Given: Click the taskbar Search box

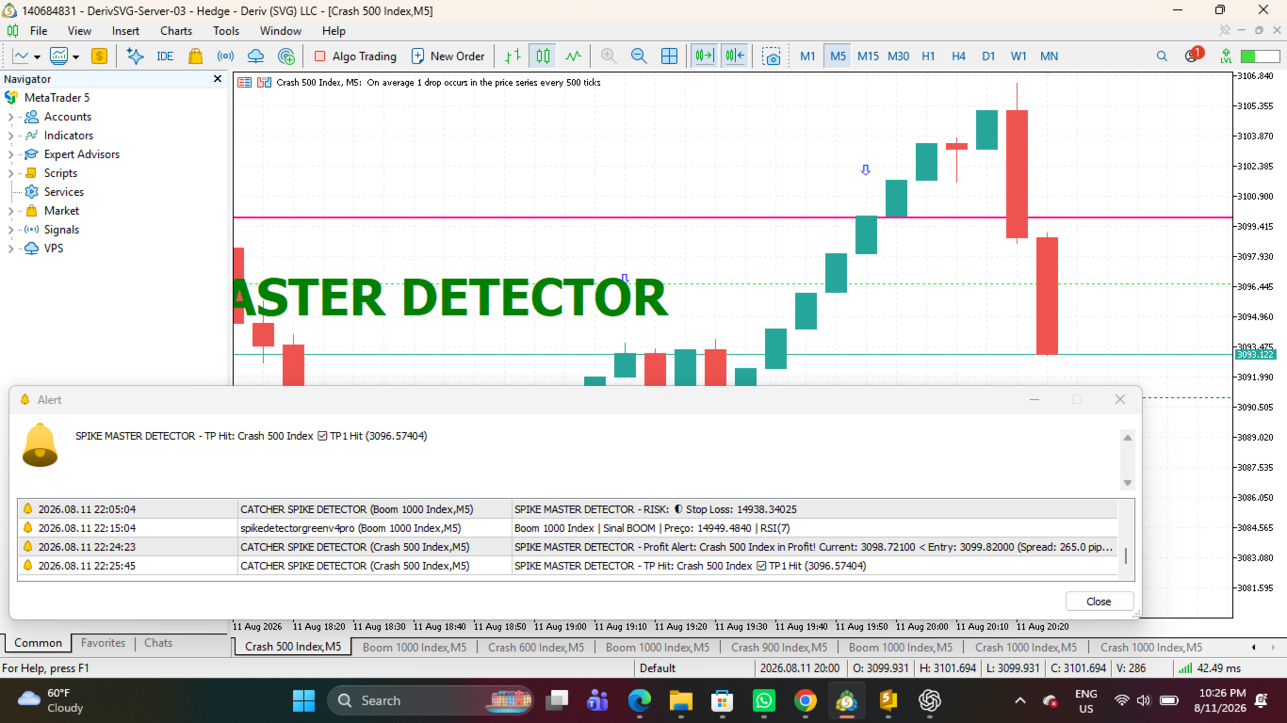Looking at the screenshot, I should click(432, 700).
